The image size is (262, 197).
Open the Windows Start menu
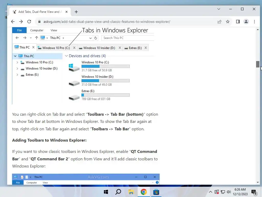106,192
